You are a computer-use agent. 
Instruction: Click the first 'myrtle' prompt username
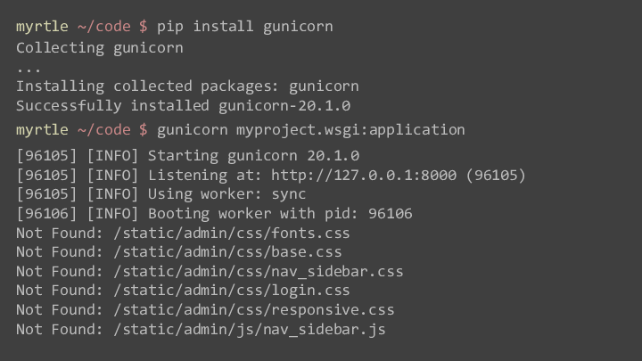[42, 27]
